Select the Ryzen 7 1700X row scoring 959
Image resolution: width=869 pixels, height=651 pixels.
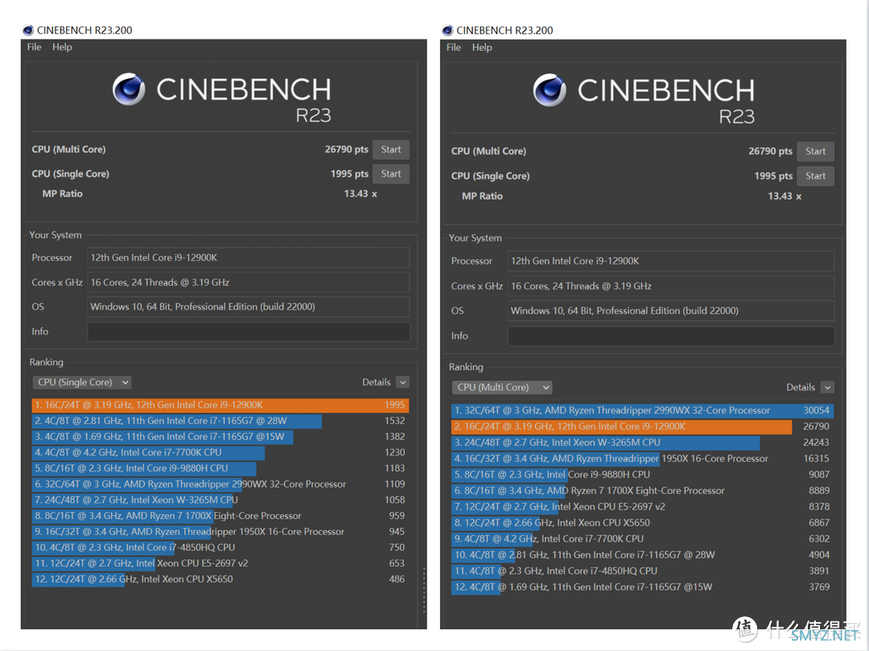coord(220,516)
